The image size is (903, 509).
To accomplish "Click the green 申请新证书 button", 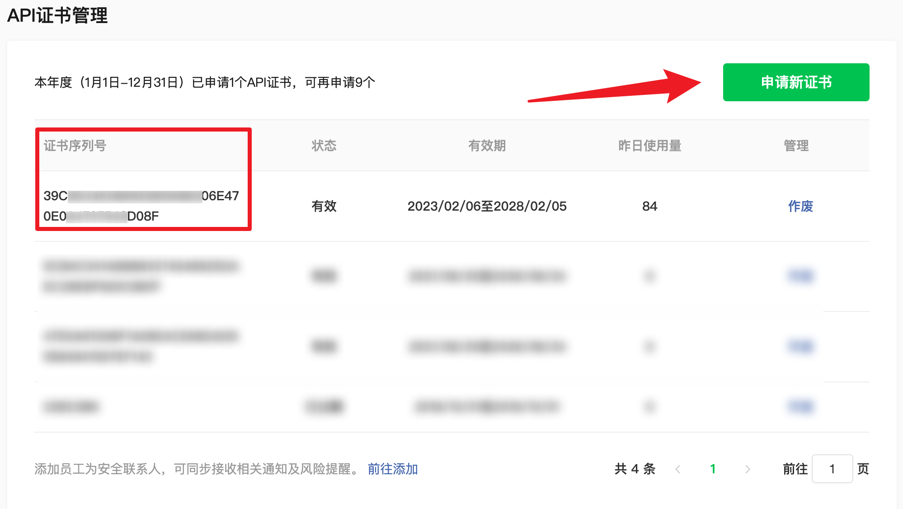I will tap(796, 82).
